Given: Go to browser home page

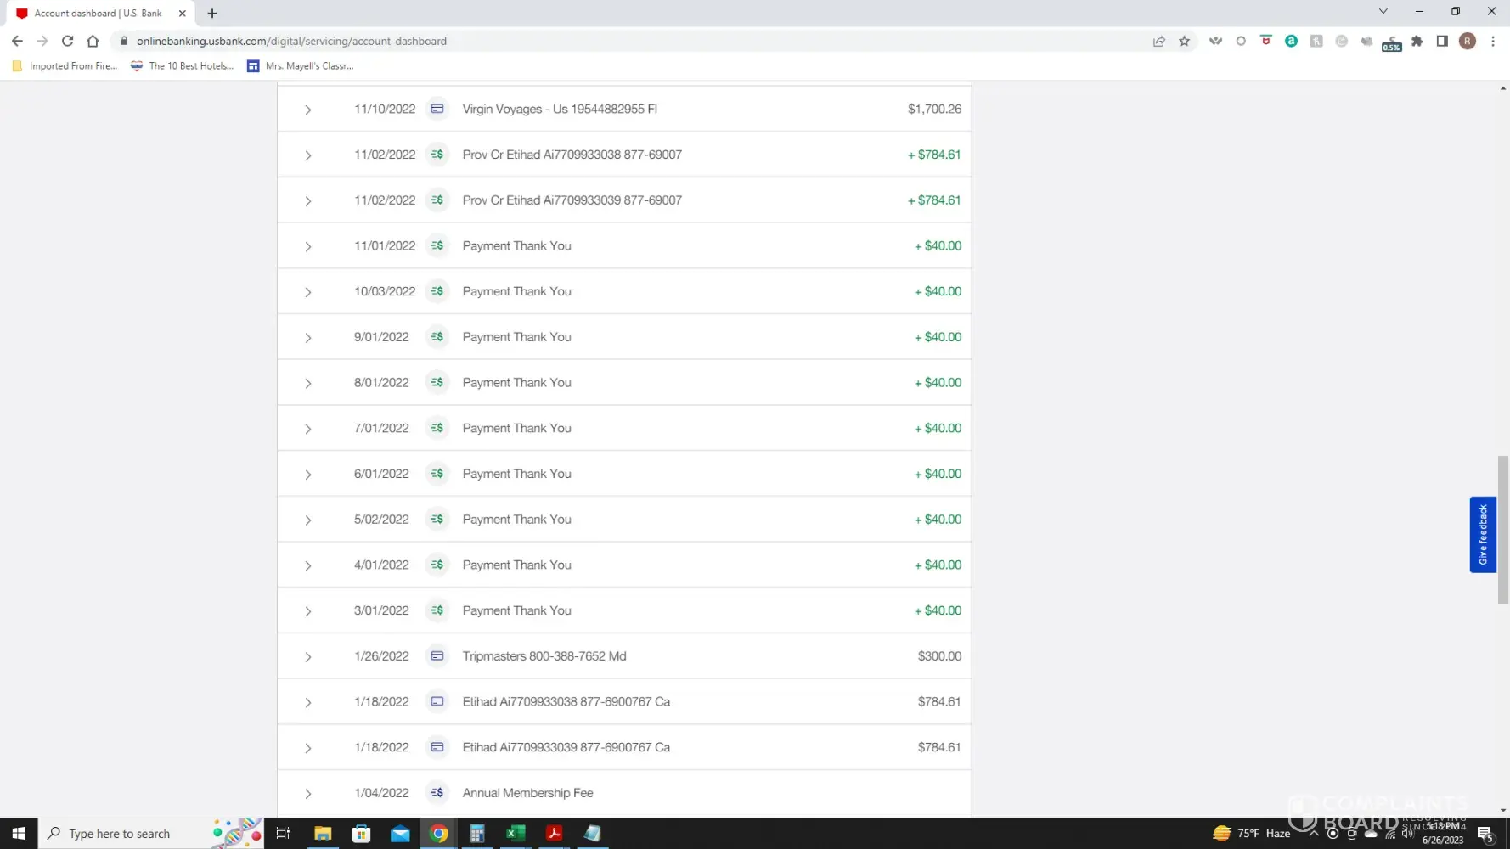Looking at the screenshot, I should [93, 41].
